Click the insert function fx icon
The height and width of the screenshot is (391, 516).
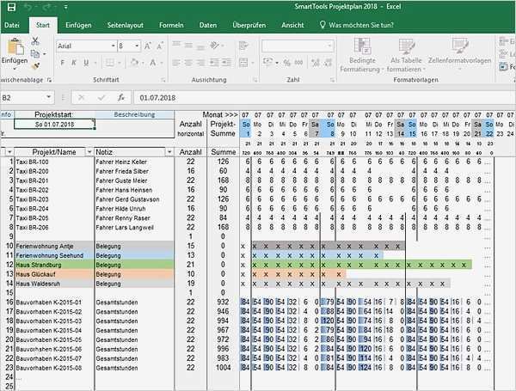tap(121, 97)
